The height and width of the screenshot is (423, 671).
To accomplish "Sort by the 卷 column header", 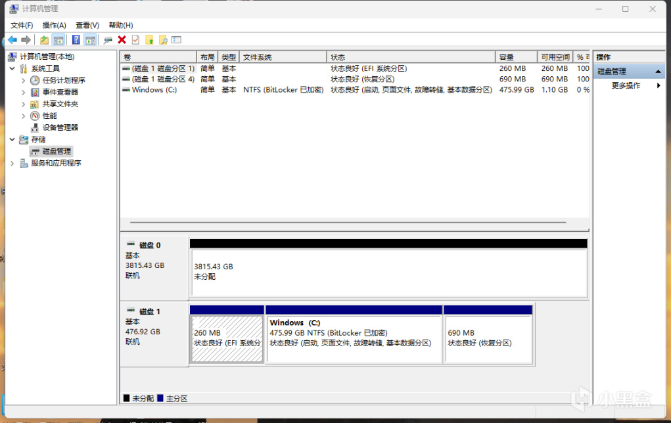I will click(x=158, y=57).
